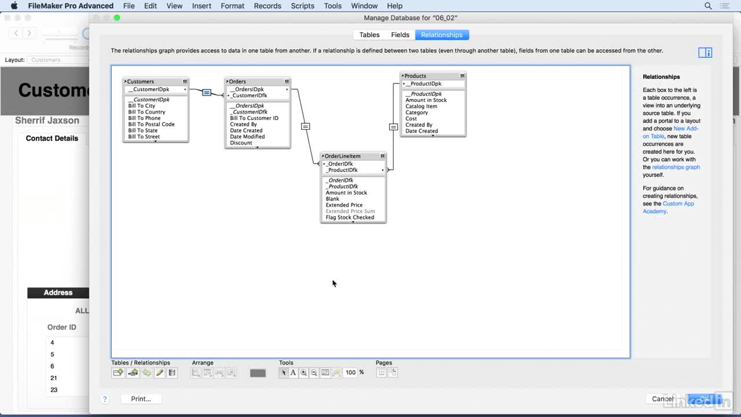This screenshot has width=741, height=417.
Task: Open the Insert menu
Action: click(x=201, y=6)
